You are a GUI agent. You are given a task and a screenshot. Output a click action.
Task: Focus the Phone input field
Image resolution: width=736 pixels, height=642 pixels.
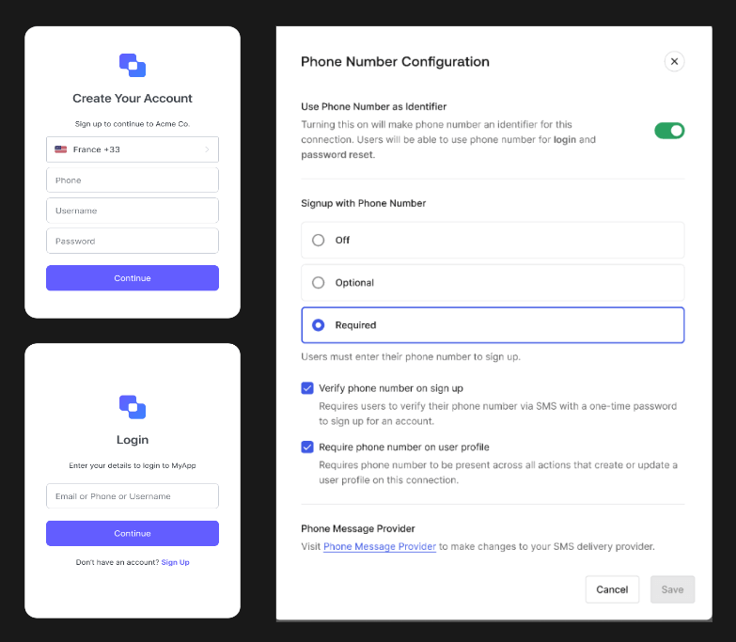coord(133,180)
